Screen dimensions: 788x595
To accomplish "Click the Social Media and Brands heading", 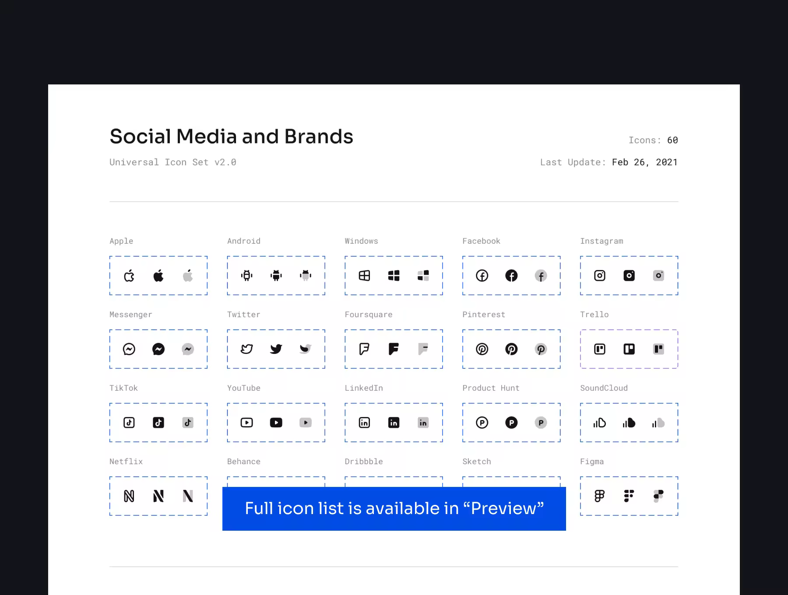I will [231, 136].
